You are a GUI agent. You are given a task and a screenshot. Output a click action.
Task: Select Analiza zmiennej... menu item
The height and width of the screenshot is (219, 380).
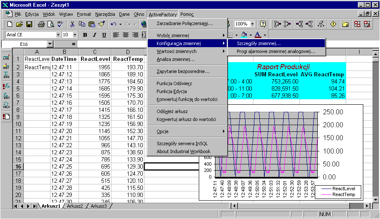click(x=187, y=59)
